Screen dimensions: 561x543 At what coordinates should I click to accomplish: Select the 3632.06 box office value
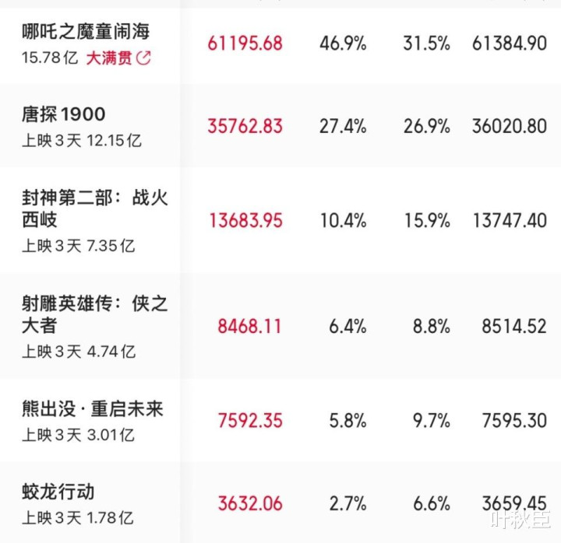click(x=250, y=503)
